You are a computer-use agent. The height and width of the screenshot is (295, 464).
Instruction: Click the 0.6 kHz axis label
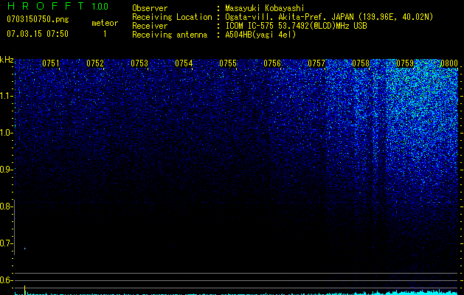[x=6, y=280]
